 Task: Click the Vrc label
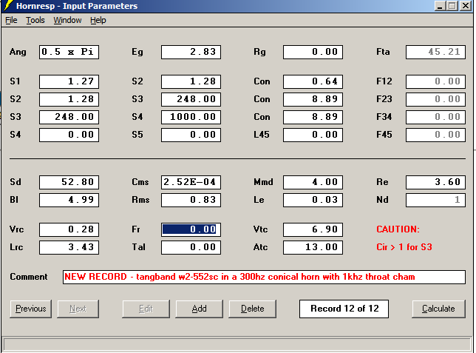coord(16,229)
